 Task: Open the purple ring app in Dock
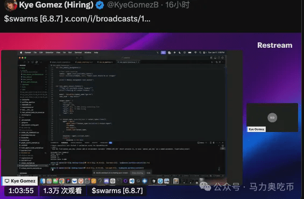point(125,181)
